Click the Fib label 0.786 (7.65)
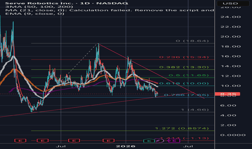This screenshot has width=252, height=149. coord(186,95)
